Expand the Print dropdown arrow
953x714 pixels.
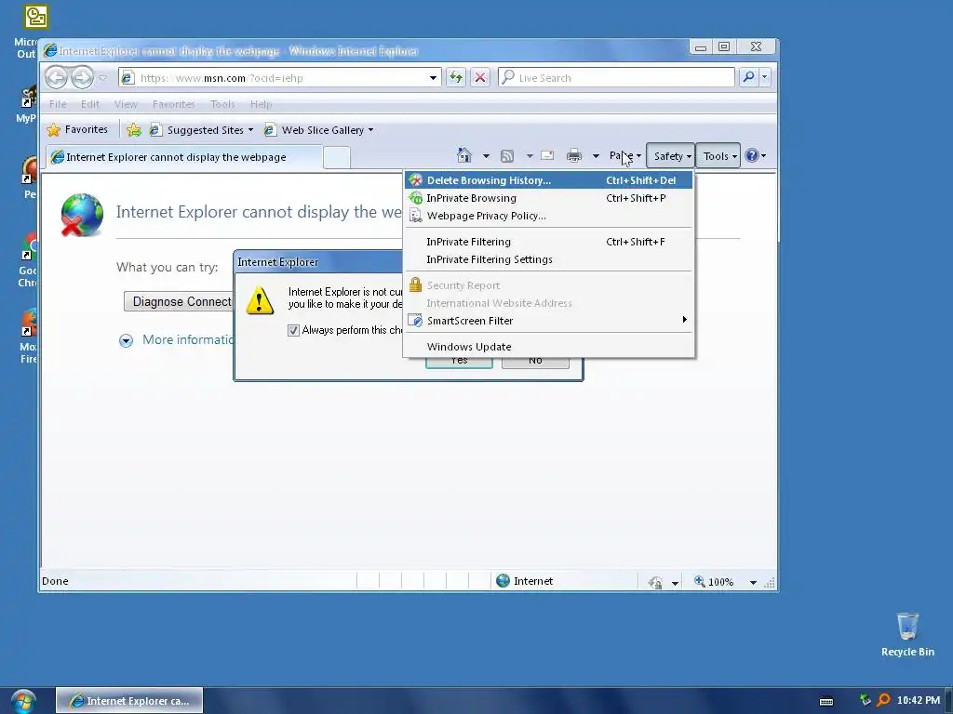pyautogui.click(x=596, y=156)
